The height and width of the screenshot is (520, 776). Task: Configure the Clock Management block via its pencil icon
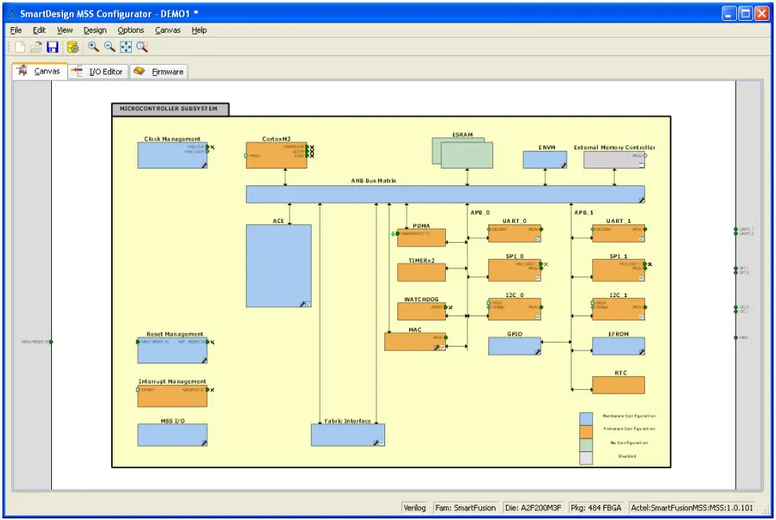[204, 165]
